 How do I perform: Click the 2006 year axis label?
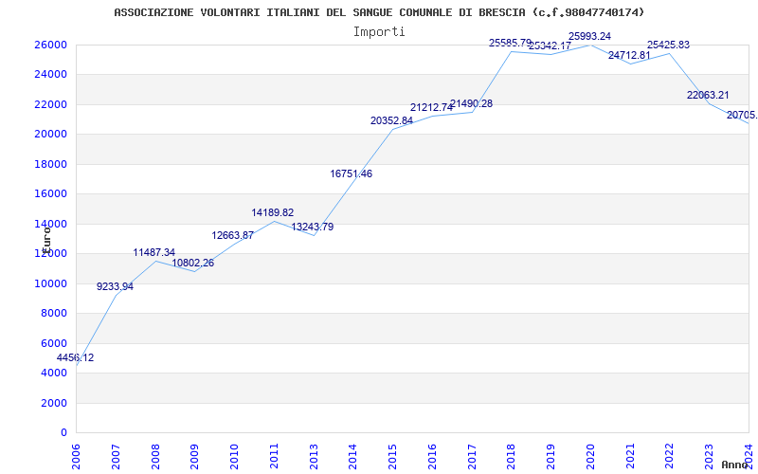(76, 457)
